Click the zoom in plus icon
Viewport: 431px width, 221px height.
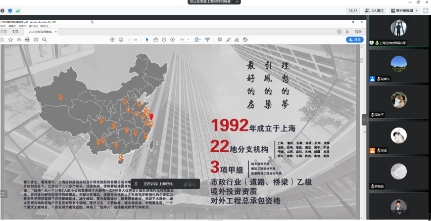pos(172,40)
